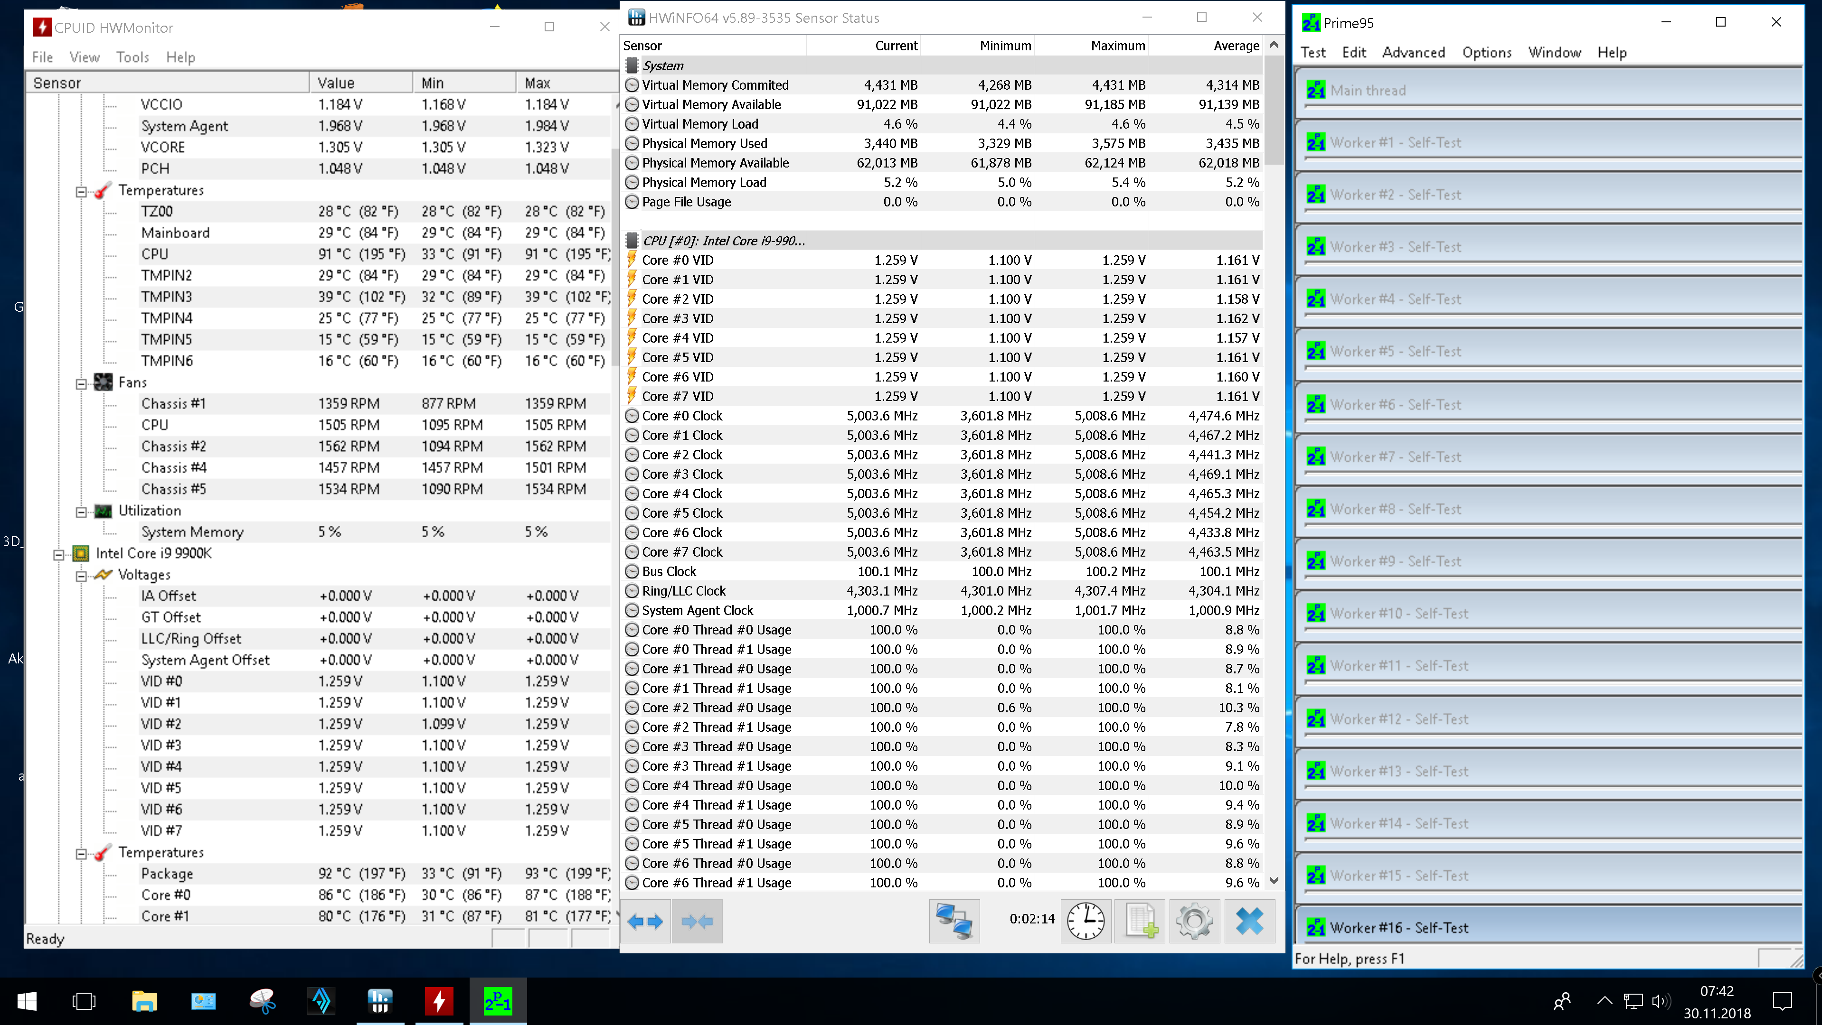Open Prime95 Window menu
Viewport: 1822px width, 1025px height.
1554,52
